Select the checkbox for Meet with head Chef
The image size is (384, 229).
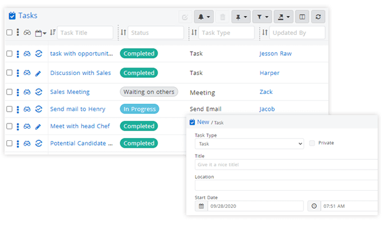pos(9,126)
